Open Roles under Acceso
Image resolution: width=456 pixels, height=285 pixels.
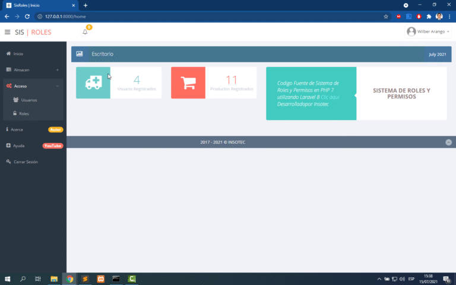[x=24, y=113]
